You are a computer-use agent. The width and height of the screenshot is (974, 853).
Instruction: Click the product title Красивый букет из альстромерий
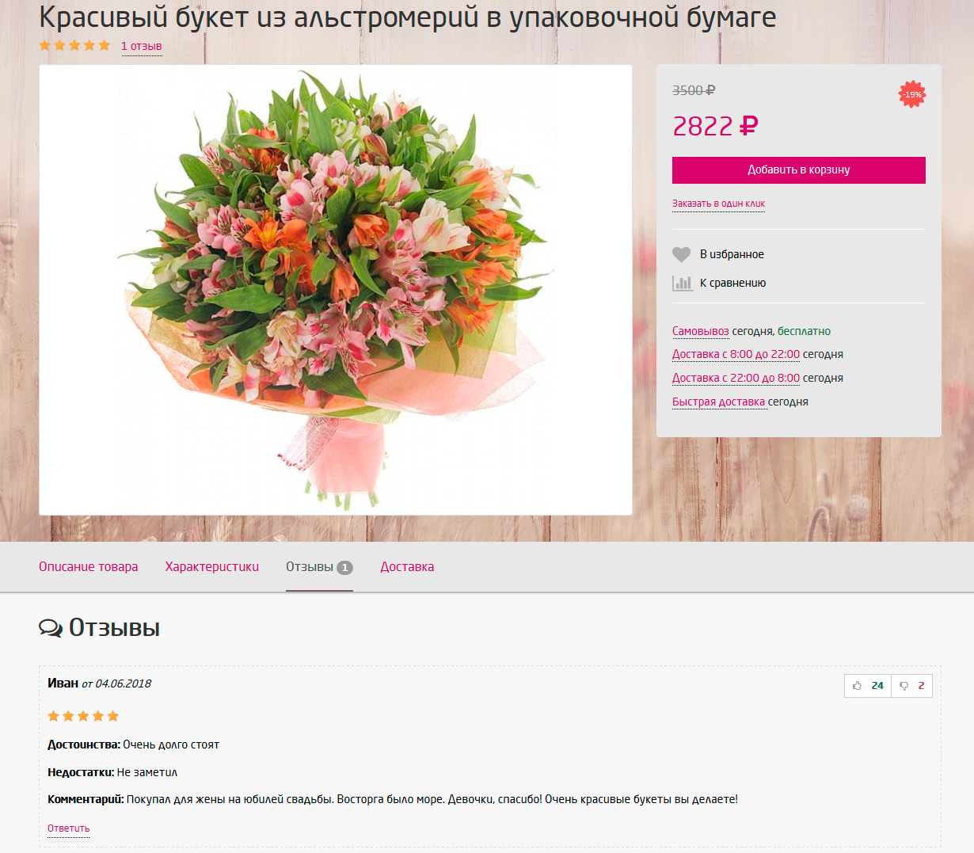coord(408,17)
